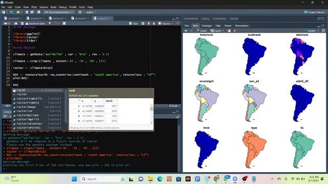The height and width of the screenshot is (184, 328).
Task: Maximize the Environment pane
Action: pos(323,19)
